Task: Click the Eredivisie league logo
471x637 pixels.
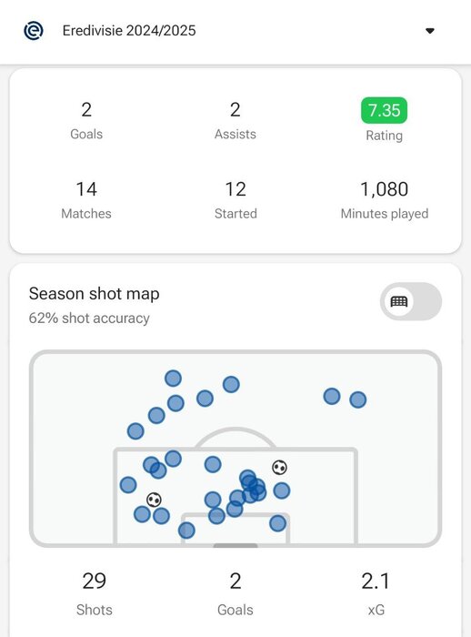Action: (34, 31)
